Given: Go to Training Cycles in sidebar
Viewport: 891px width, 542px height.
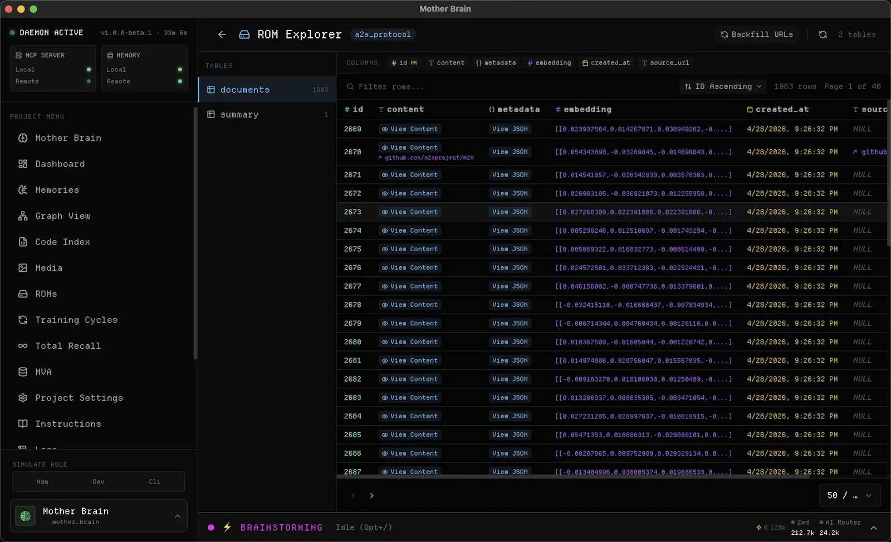Looking at the screenshot, I should click(x=76, y=320).
